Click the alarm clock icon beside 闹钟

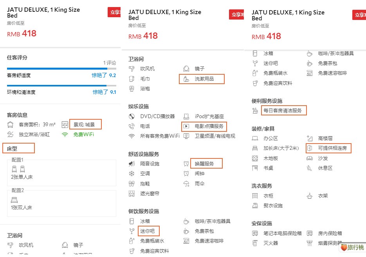[186, 174]
